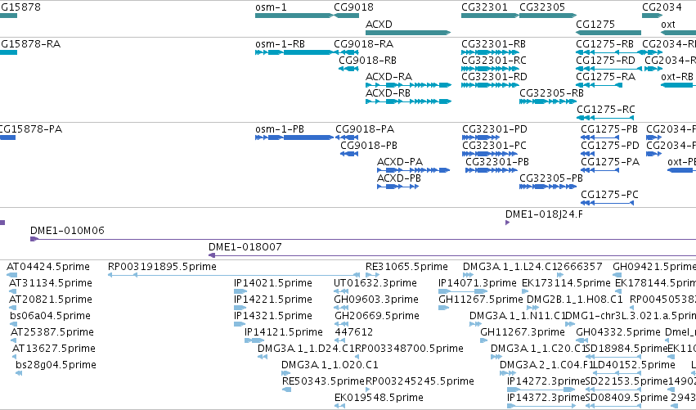Select BAC clone DME1-010M06
Image resolution: width=696 pixels, height=410 pixels.
(363, 239)
